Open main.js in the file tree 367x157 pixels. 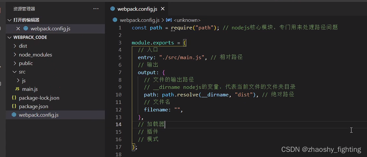30,89
